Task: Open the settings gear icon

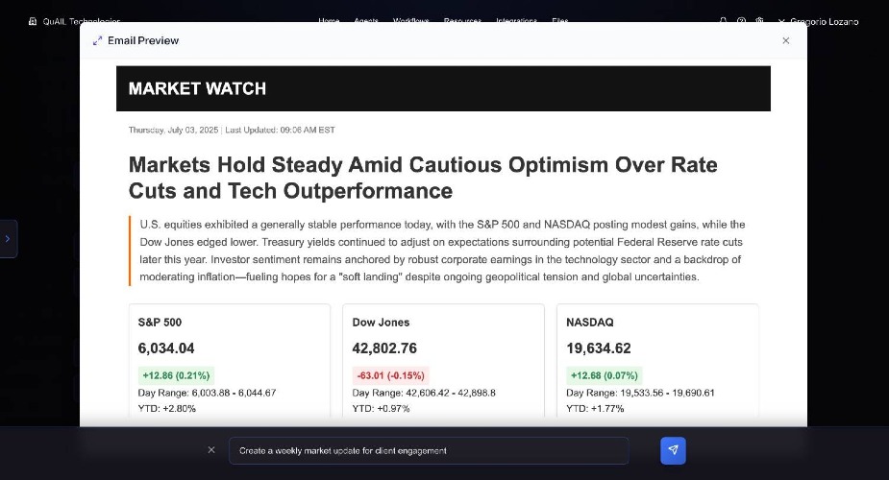Action: pos(759,21)
